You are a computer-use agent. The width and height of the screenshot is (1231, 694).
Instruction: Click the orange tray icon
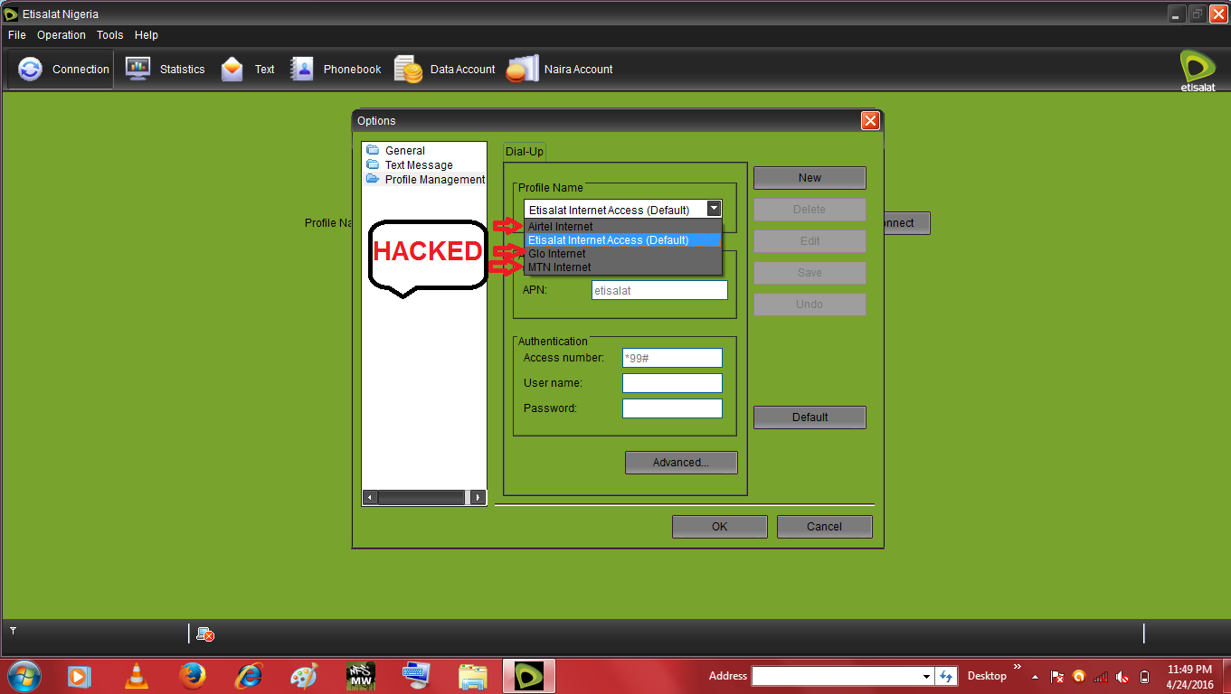pyautogui.click(x=1078, y=676)
